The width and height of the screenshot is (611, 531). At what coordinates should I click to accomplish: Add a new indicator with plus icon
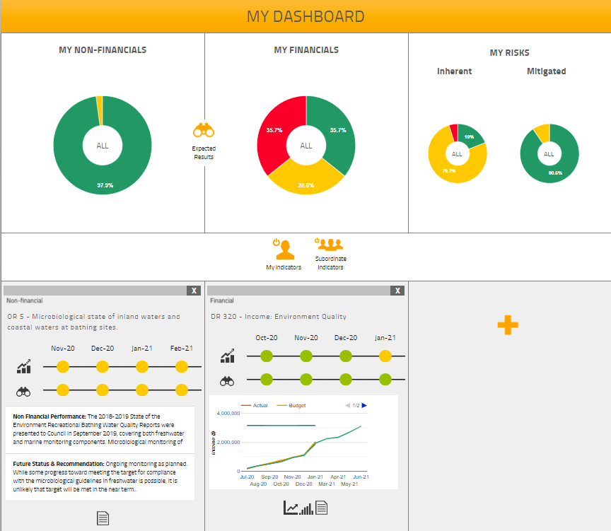coord(508,325)
